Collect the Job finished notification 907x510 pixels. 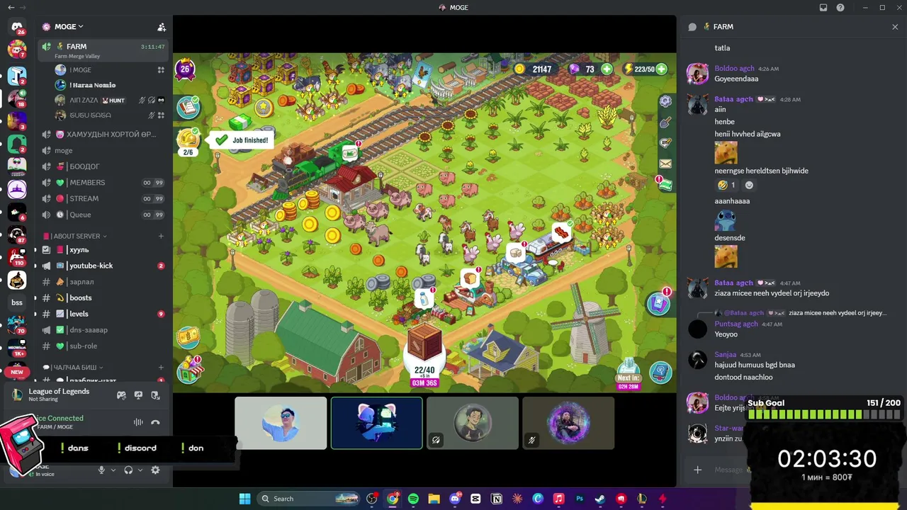pos(242,140)
